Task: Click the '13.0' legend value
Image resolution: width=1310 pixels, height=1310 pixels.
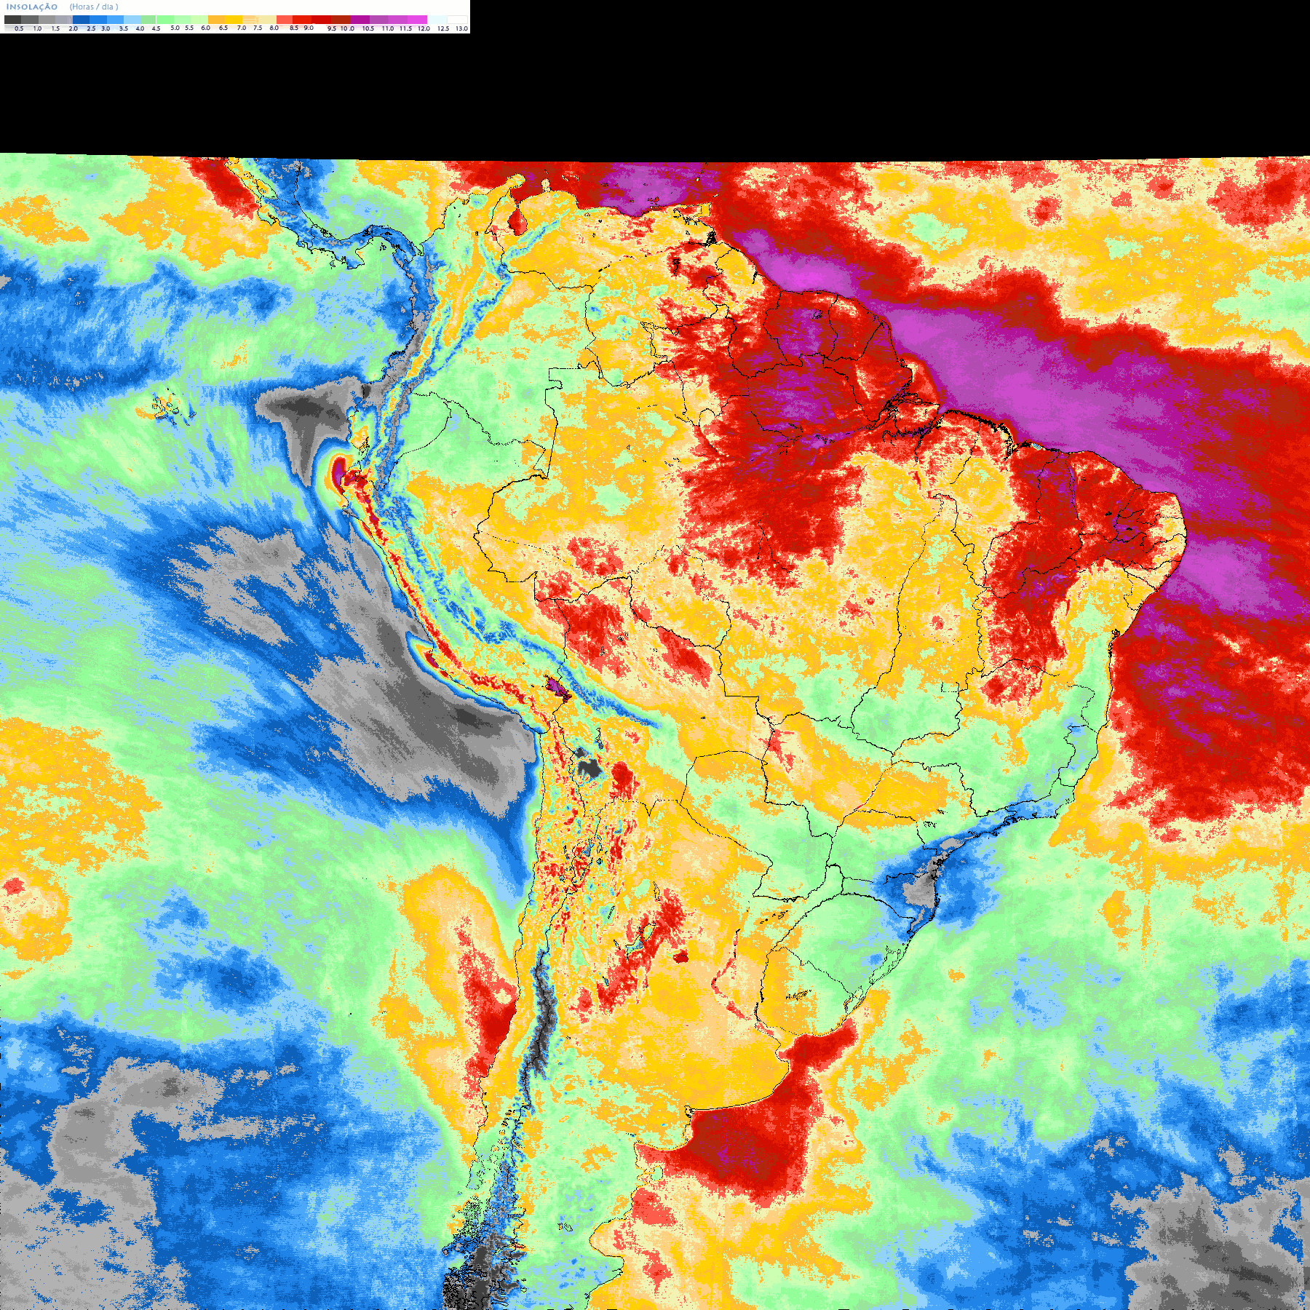Action: click(462, 28)
